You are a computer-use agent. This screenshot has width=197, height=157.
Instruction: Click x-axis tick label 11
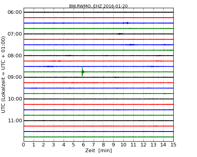click(133, 145)
